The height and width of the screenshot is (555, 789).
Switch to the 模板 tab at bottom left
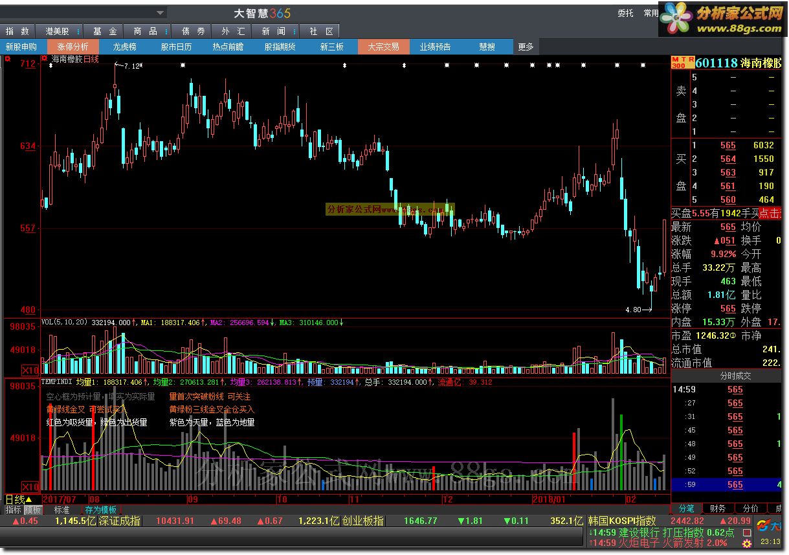pos(32,510)
